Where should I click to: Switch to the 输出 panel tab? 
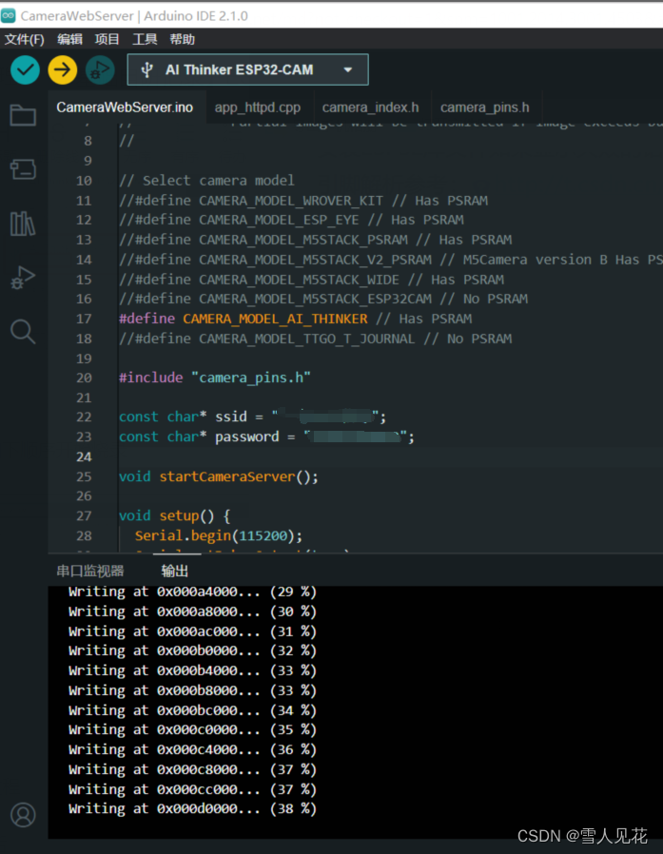click(175, 571)
